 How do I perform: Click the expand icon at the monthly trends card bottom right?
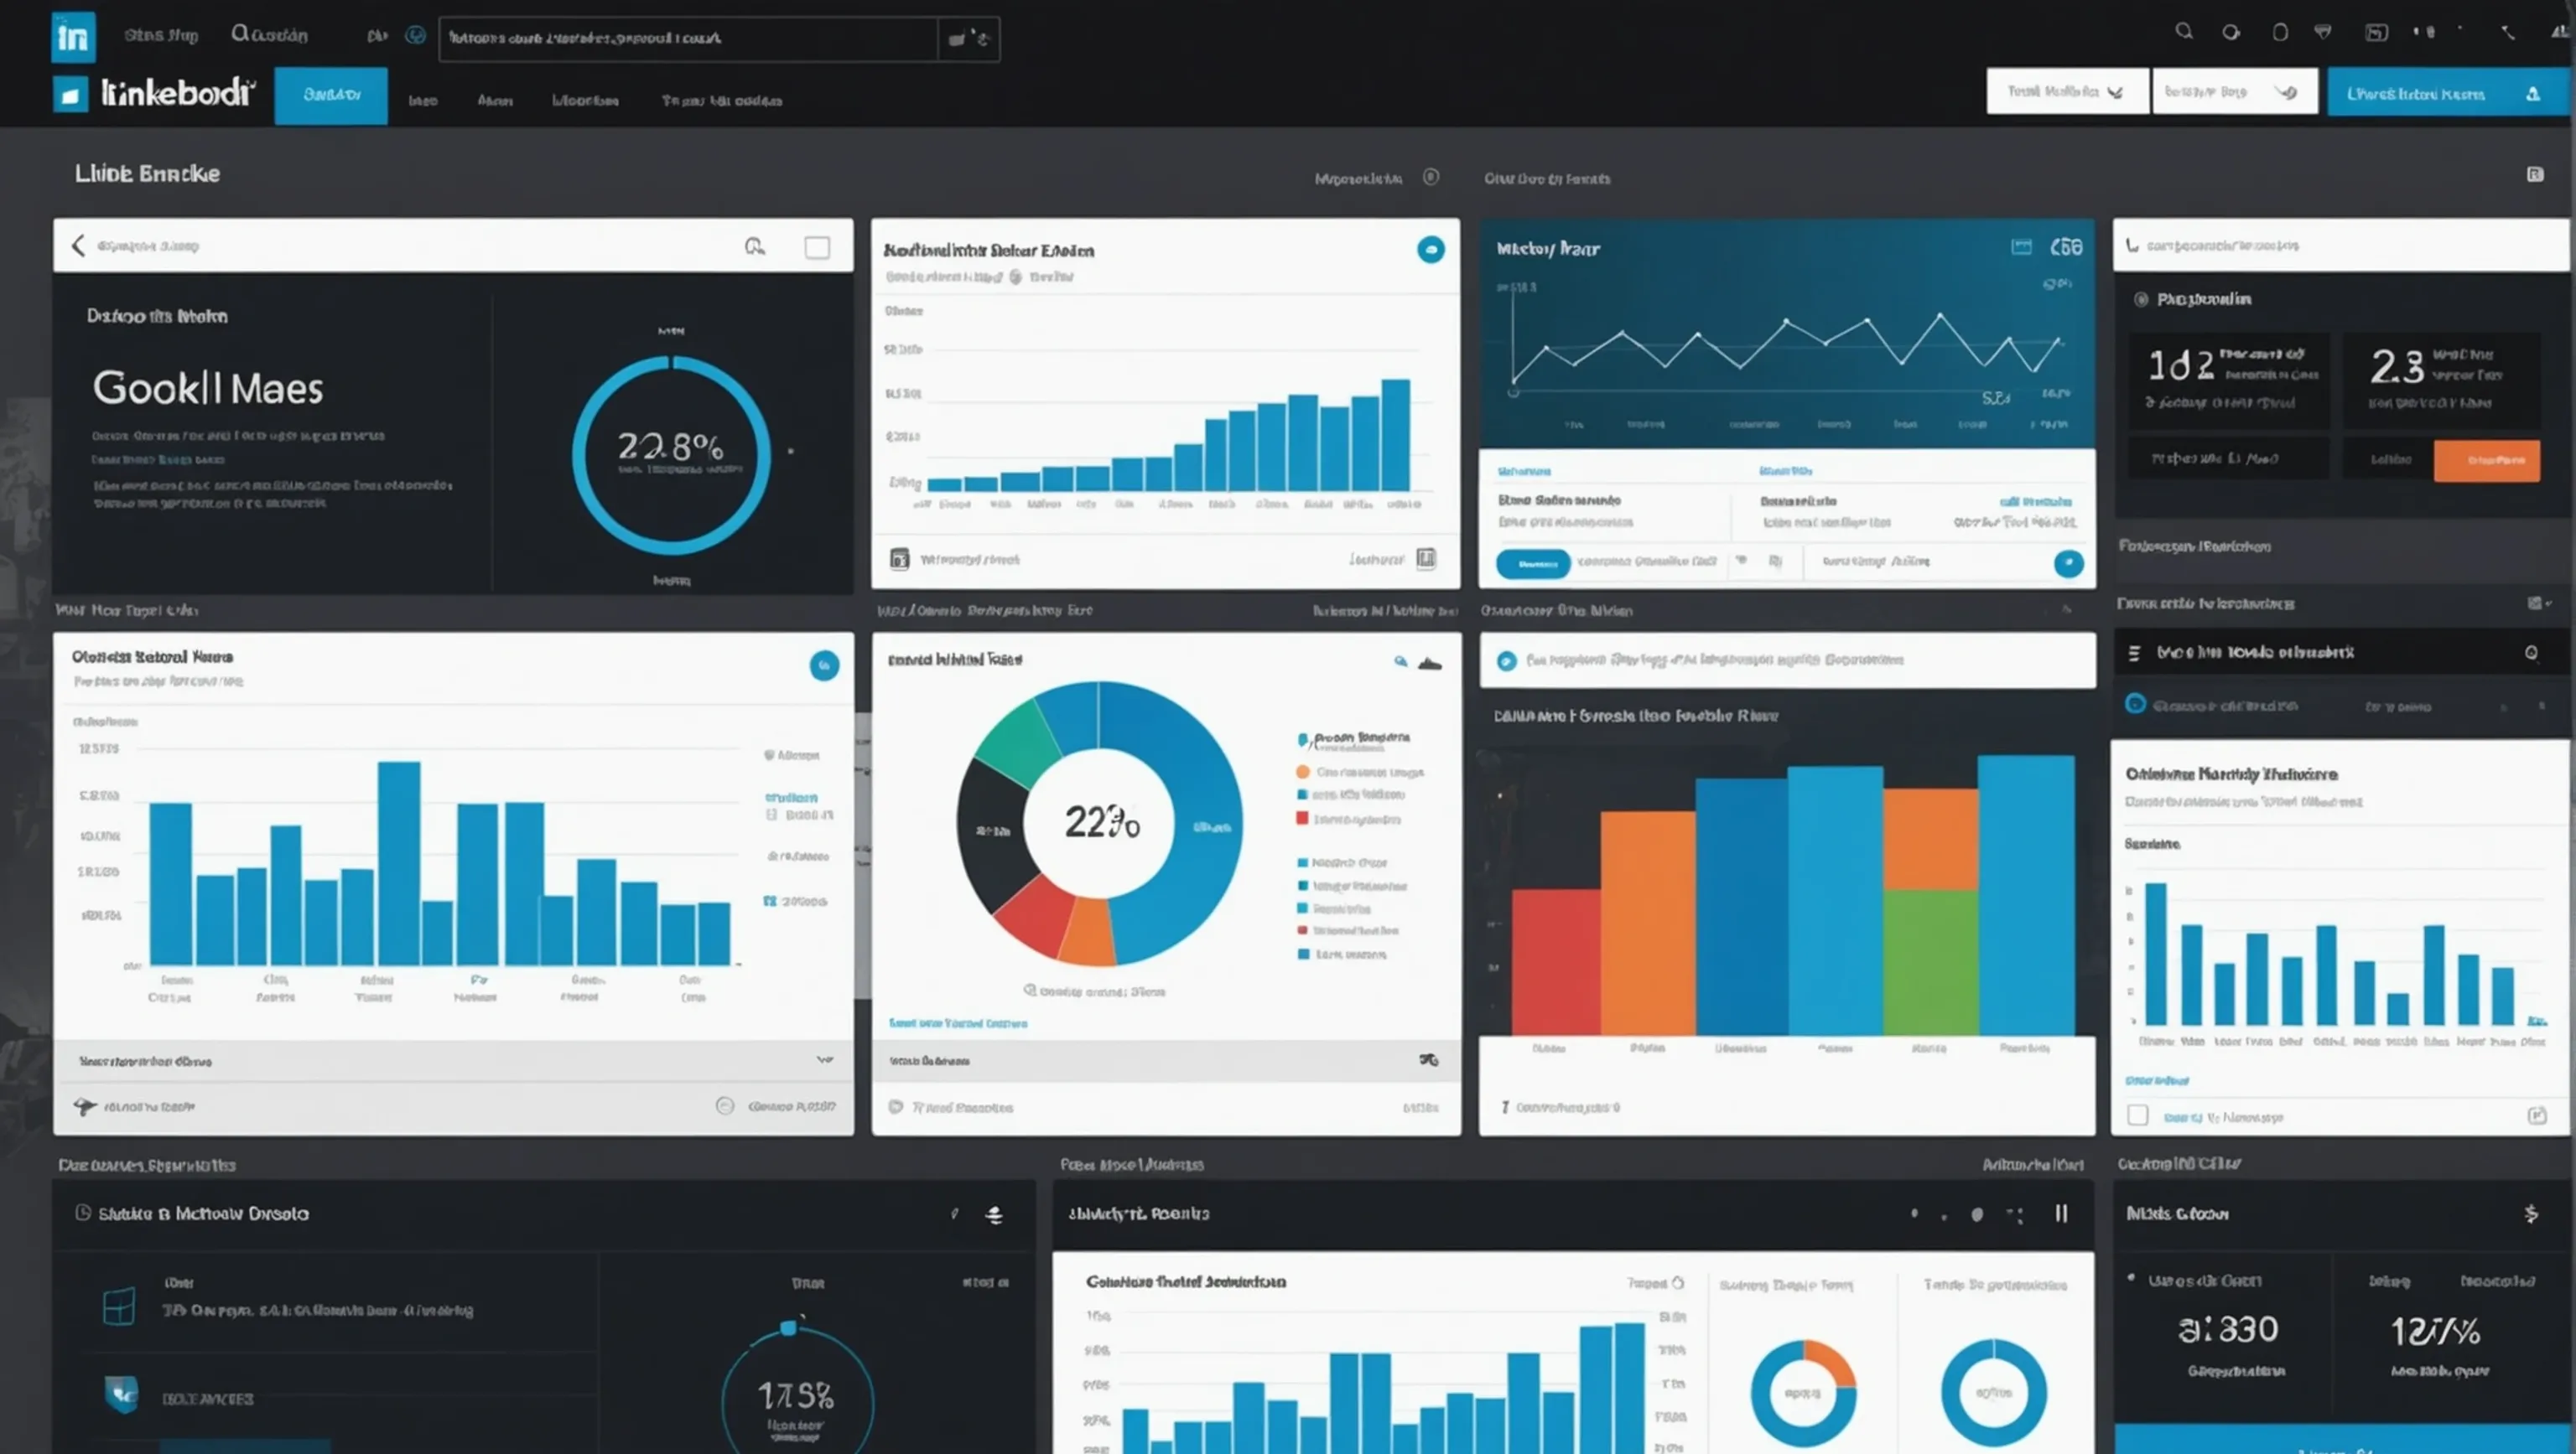tap(2537, 1115)
